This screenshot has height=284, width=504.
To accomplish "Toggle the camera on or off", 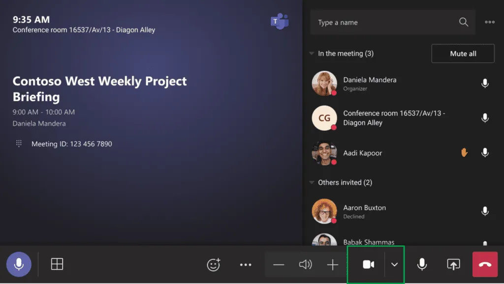I will [x=368, y=265].
